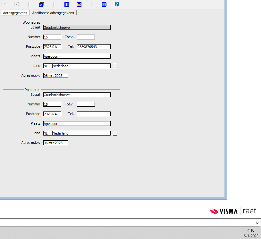This screenshot has width=261, height=239.
Task: Click the Postadres Plaats field
Action: [77, 124]
